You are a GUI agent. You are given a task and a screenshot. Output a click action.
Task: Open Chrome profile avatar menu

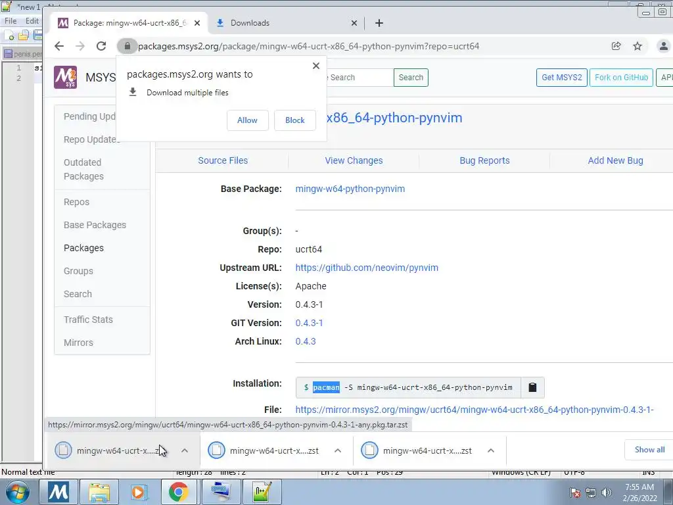pyautogui.click(x=663, y=46)
